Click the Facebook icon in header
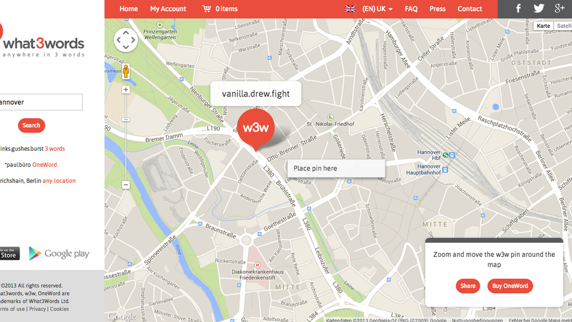 [x=518, y=9]
